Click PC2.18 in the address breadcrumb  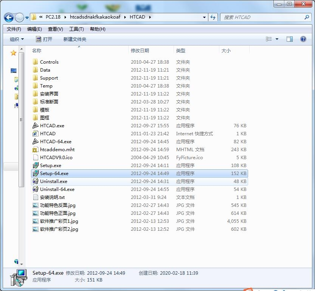coord(53,17)
